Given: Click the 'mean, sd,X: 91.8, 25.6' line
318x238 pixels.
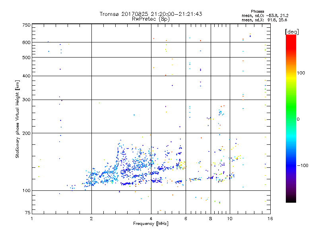Looking at the screenshot, I should tap(264, 20).
